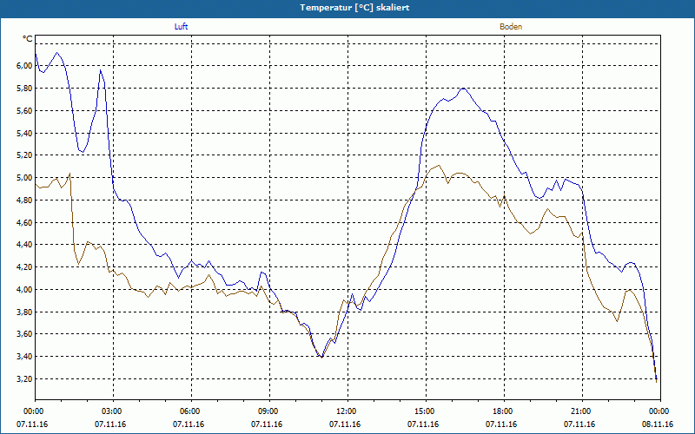Click the 07.11.16 date beneath 12:00

(x=345, y=424)
